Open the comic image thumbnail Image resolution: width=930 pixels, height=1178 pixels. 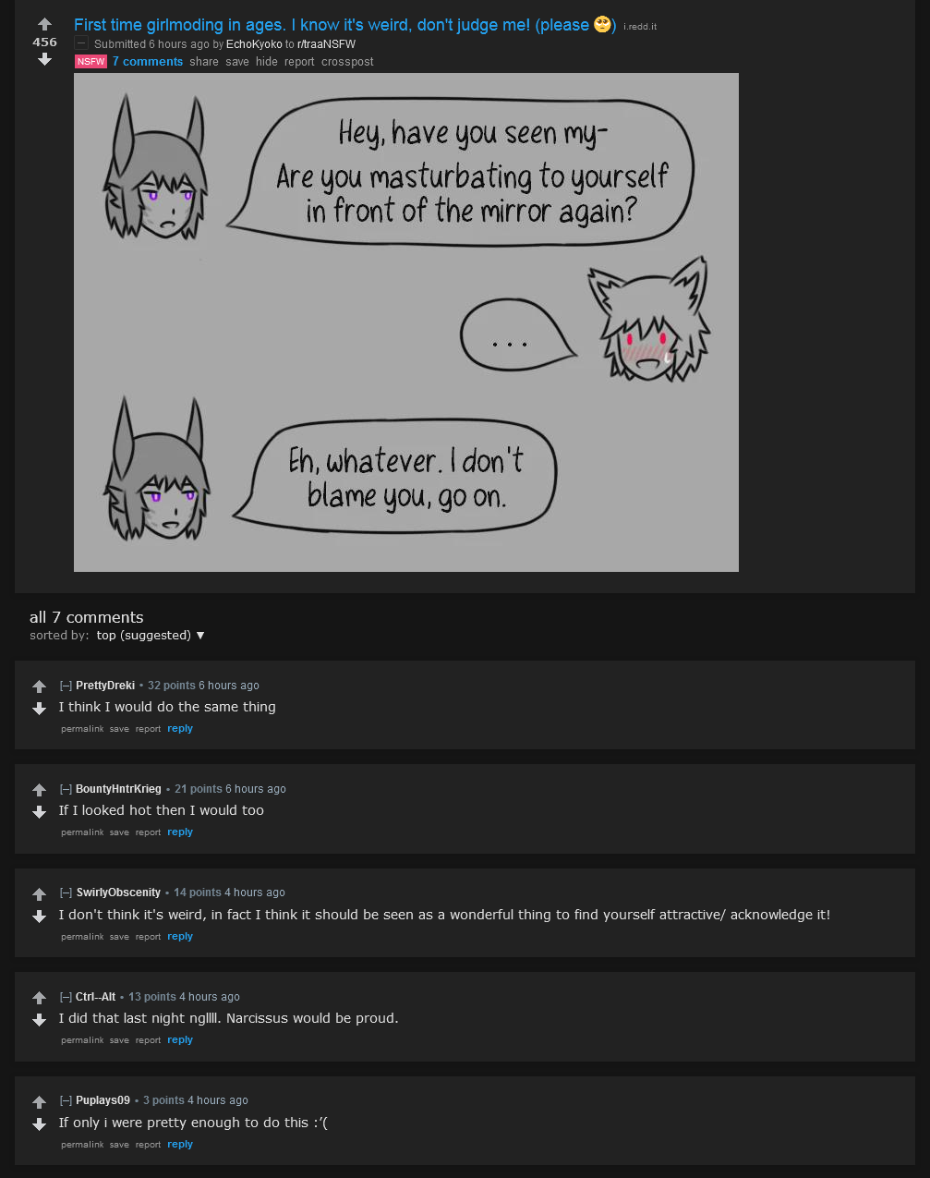tap(406, 322)
